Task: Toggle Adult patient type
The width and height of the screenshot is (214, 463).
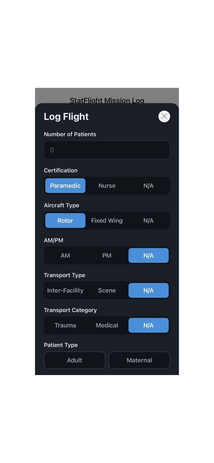Action: click(x=75, y=360)
